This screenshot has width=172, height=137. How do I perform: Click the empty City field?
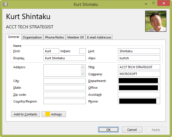(64, 81)
